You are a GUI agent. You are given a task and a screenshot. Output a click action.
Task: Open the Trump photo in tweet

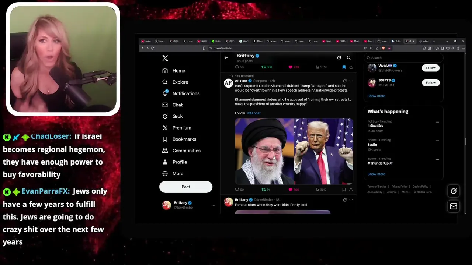click(x=324, y=151)
